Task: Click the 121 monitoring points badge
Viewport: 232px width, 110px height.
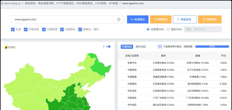Action: pos(160,46)
